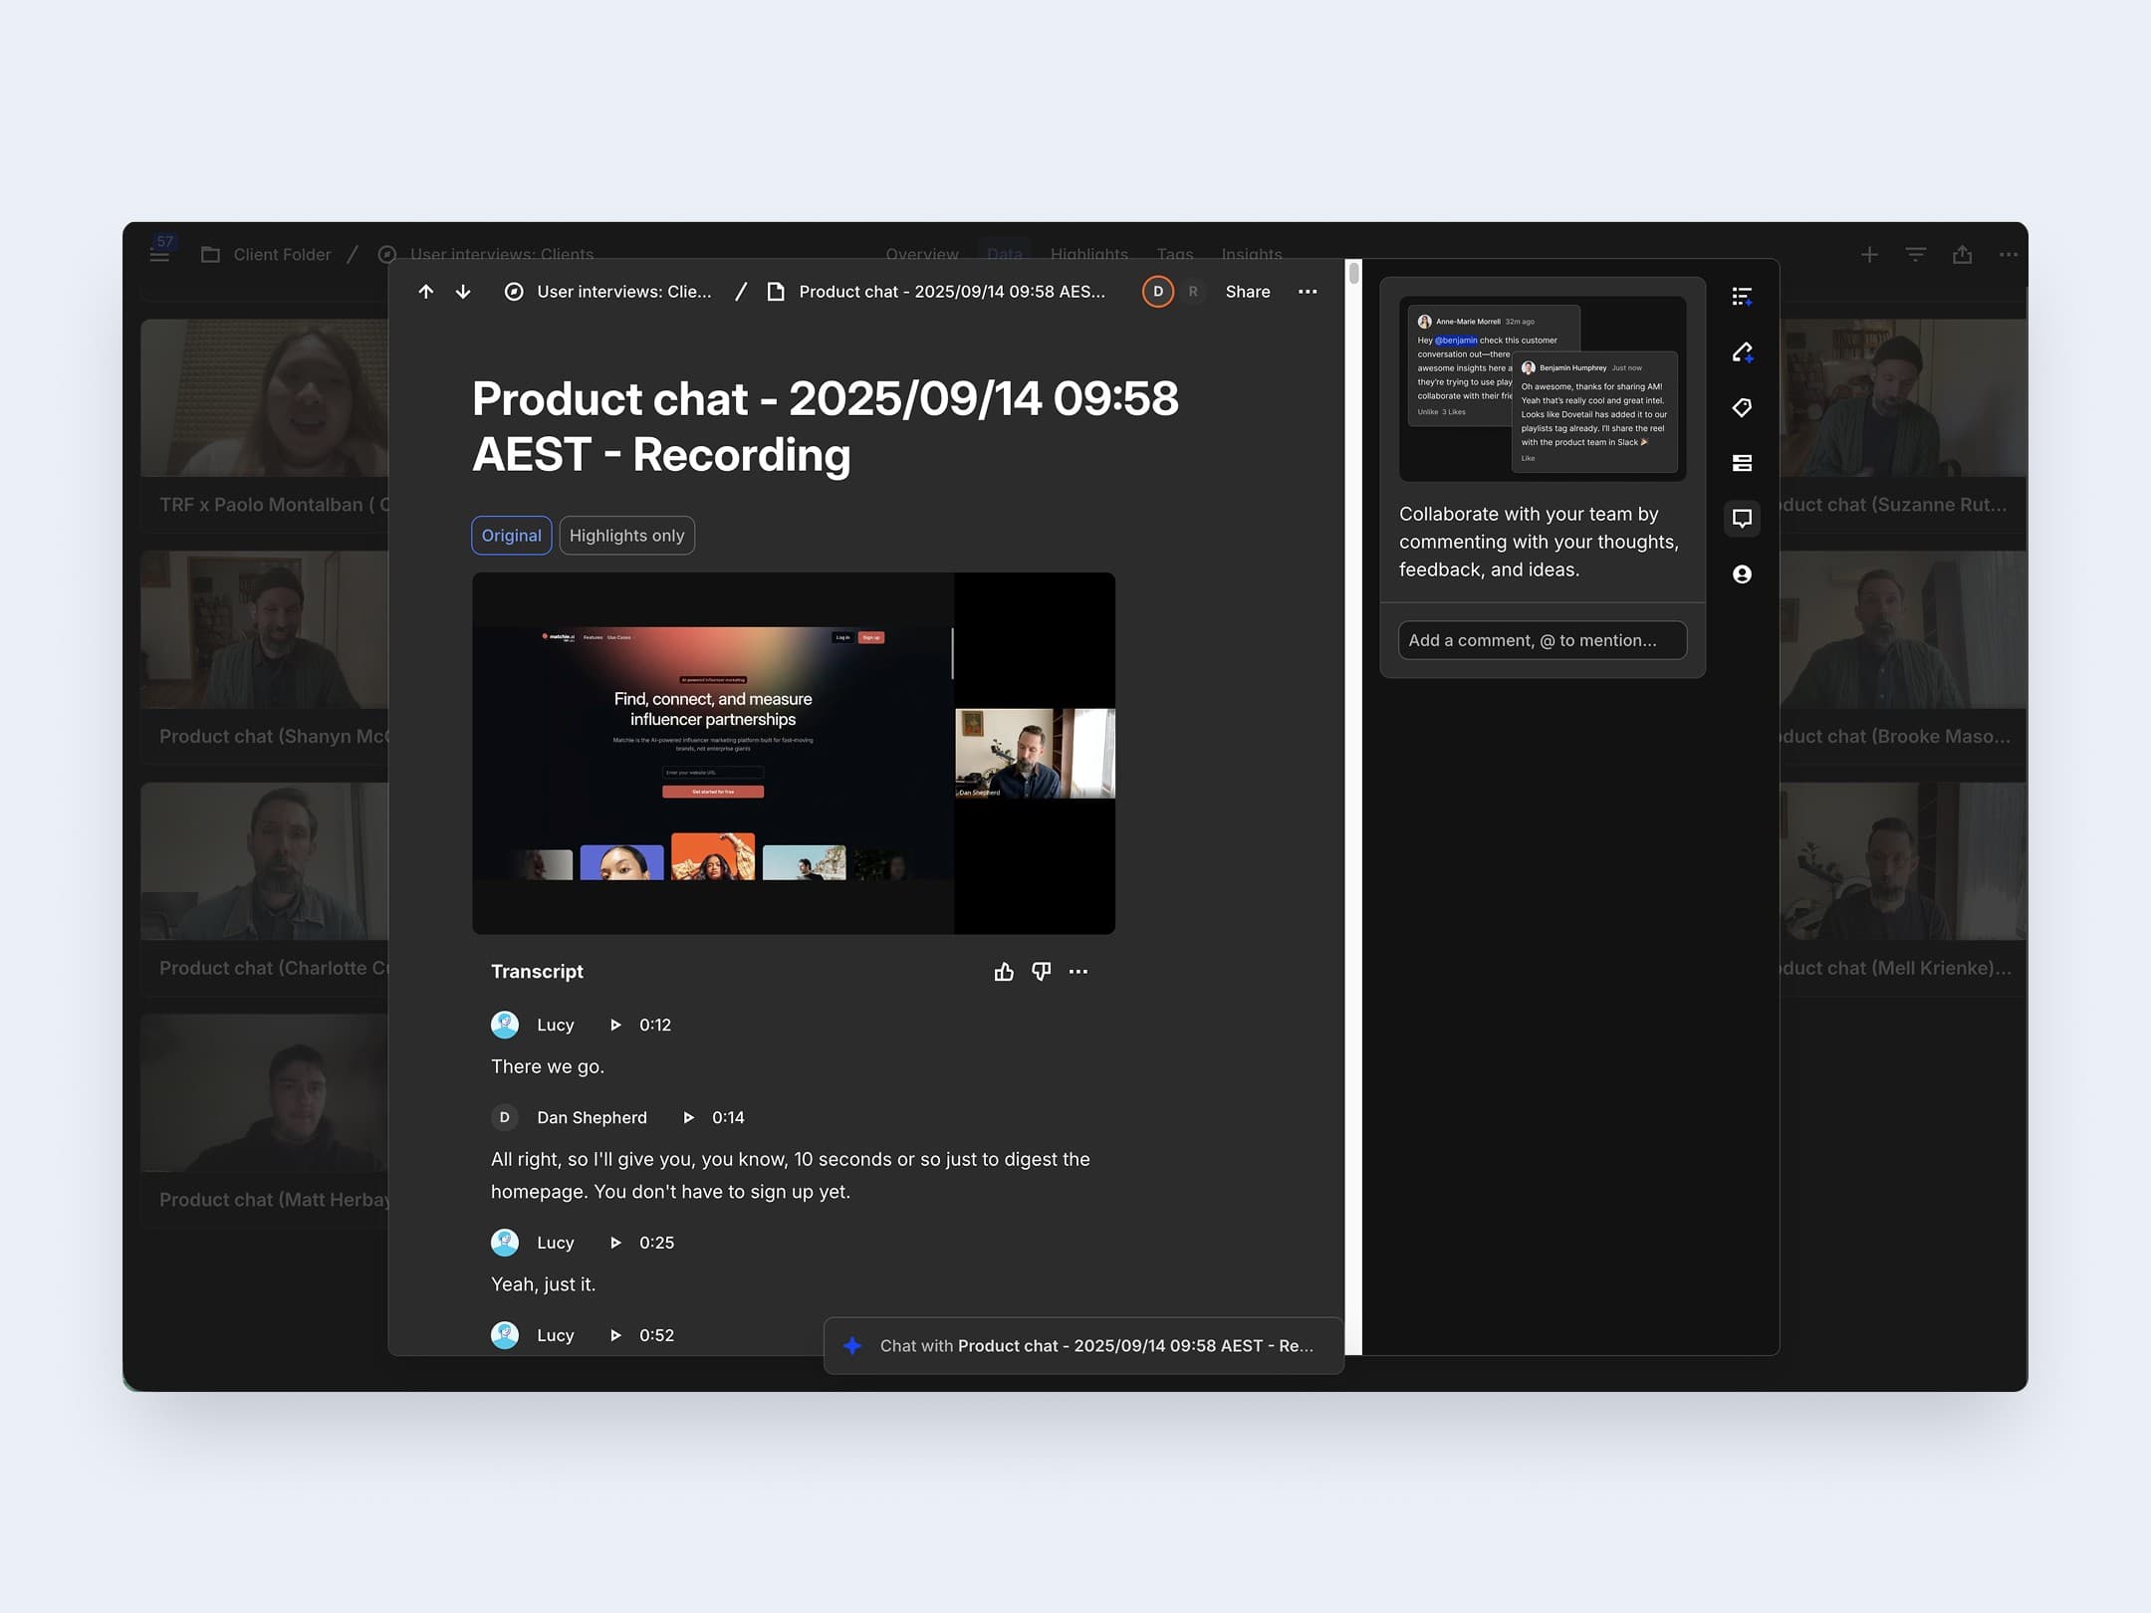Viewport: 2151px width, 1613px height.
Task: Go to previous item with up arrow
Action: tap(426, 292)
